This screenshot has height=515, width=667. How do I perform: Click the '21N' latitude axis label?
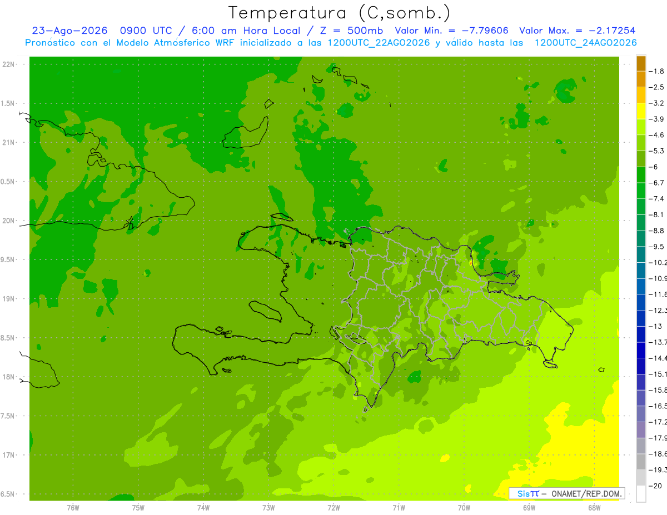point(9,142)
